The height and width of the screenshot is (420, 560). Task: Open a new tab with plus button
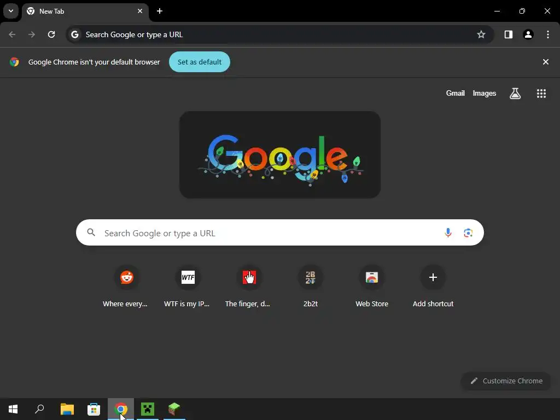[160, 11]
